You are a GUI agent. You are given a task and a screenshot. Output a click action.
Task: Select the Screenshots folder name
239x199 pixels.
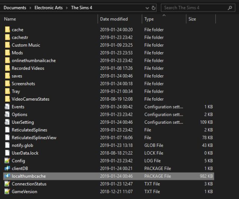point(24,84)
